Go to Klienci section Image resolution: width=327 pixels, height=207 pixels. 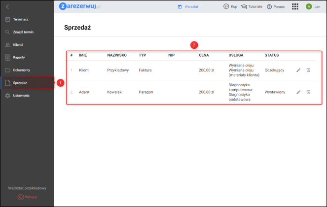click(27, 45)
